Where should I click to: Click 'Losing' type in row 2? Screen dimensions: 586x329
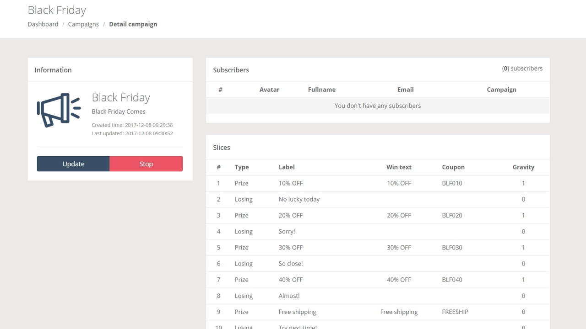coord(244,199)
